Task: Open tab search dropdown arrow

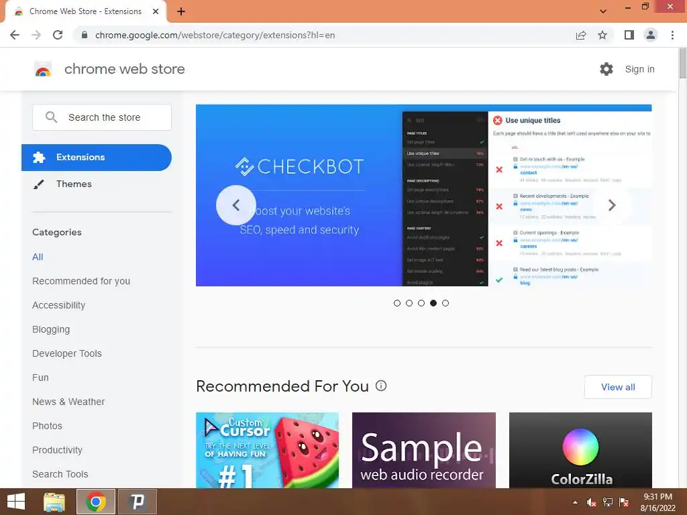Action: 603,11
